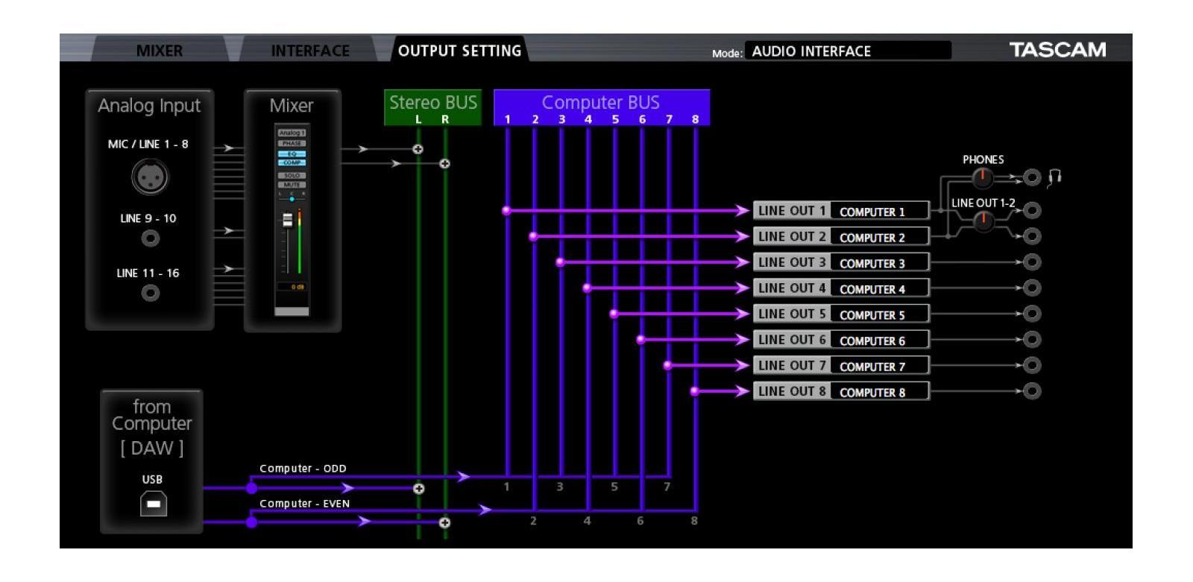
Task: Click the LINE 11 - 16 jack icon
Action: 150,293
